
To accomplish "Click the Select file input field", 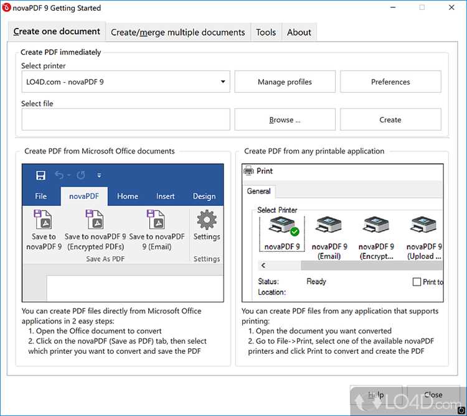I will coord(126,119).
